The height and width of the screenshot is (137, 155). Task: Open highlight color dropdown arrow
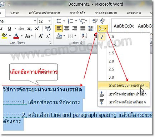[10, 36]
